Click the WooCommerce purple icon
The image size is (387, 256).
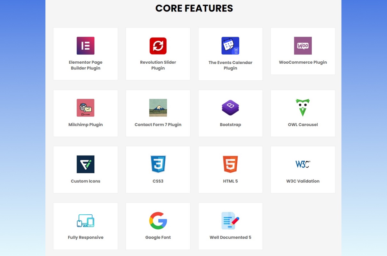coord(303,46)
